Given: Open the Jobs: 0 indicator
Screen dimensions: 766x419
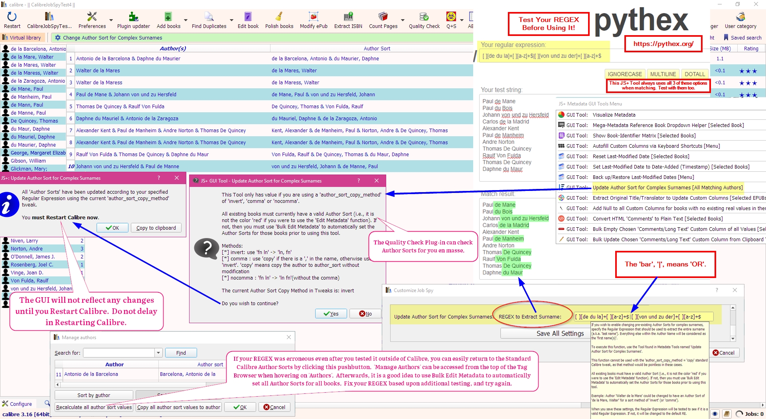Looking at the screenshot, I should (750, 414).
